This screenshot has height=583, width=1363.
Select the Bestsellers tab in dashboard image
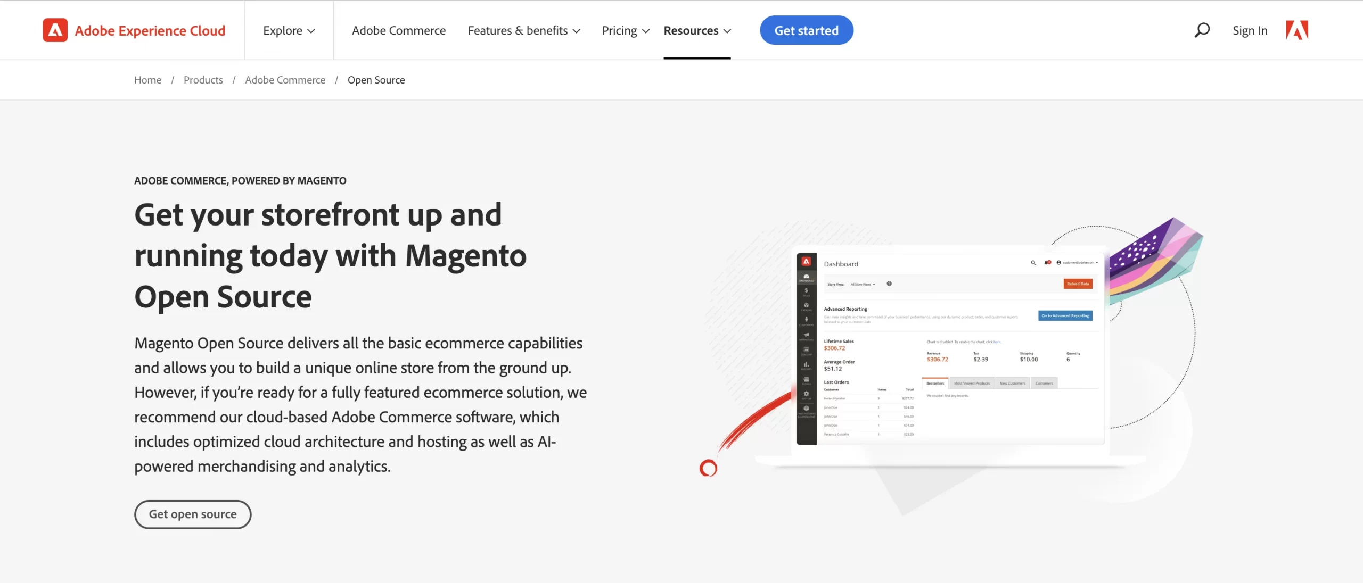tap(935, 383)
